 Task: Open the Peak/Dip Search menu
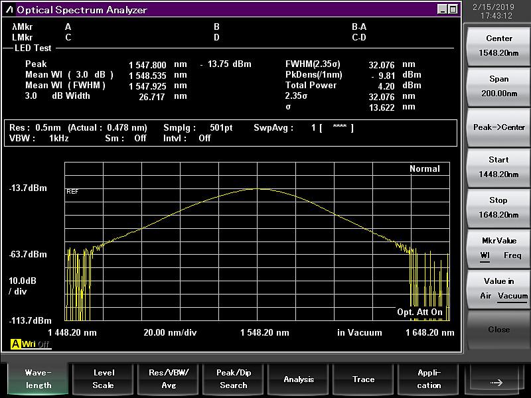[234, 379]
